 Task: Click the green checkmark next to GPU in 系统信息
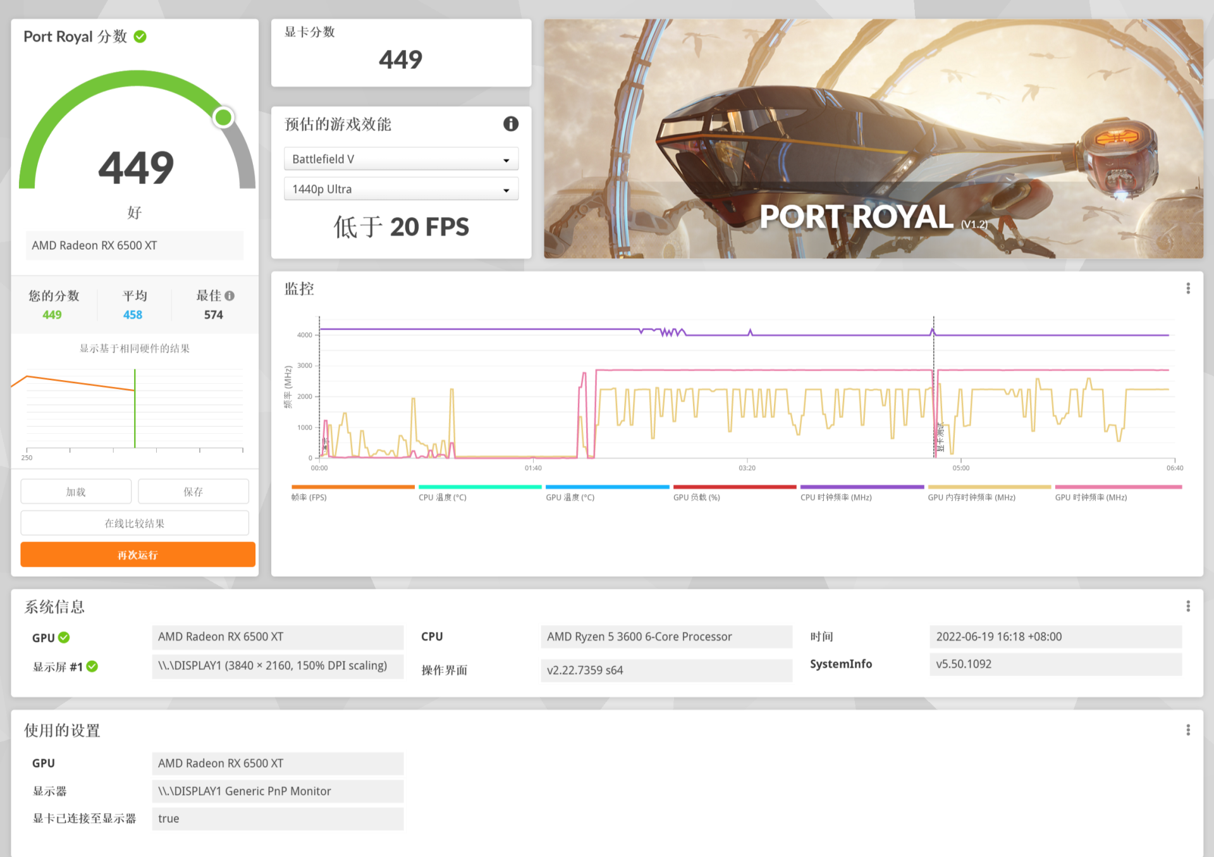pos(64,638)
